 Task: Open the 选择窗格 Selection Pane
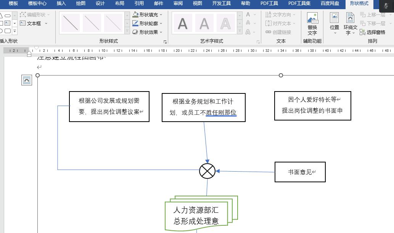[372, 32]
